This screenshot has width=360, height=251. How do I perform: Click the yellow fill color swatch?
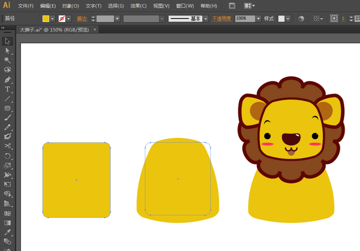click(x=46, y=19)
